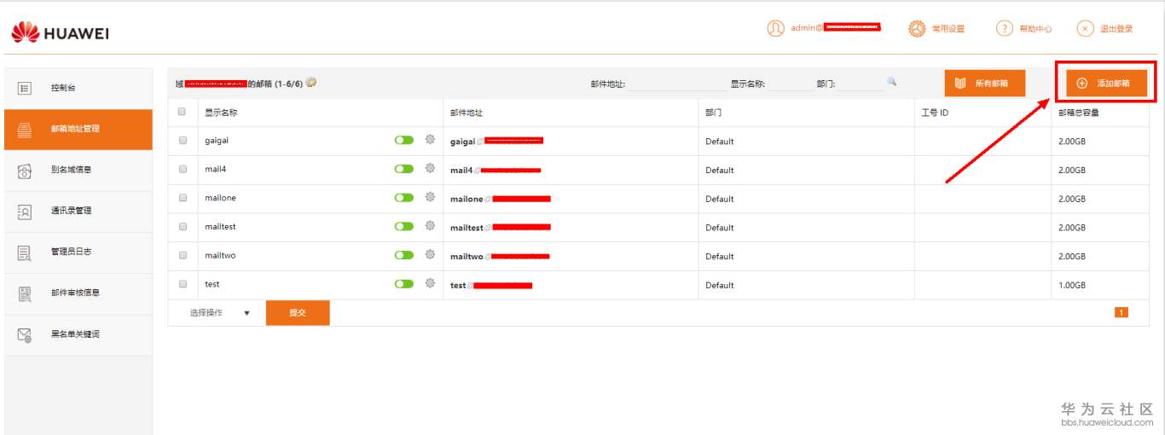The image size is (1165, 435).
Task: Click the mailone mail address link
Action: coord(501,199)
